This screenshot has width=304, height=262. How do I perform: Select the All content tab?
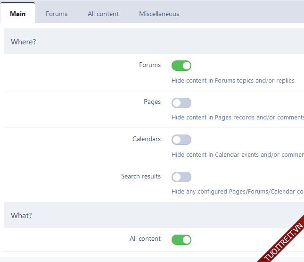tap(103, 14)
